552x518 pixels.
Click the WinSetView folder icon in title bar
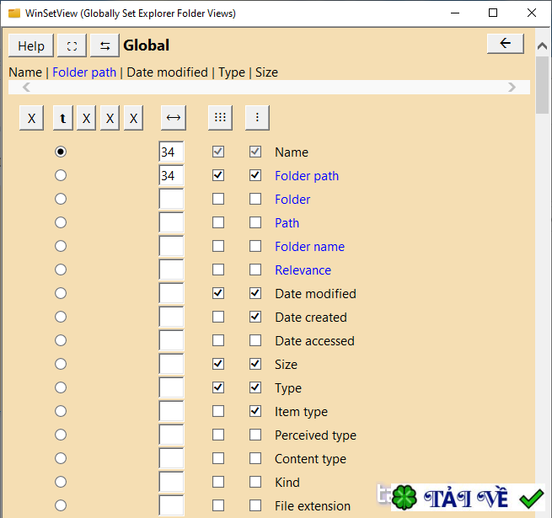point(14,13)
